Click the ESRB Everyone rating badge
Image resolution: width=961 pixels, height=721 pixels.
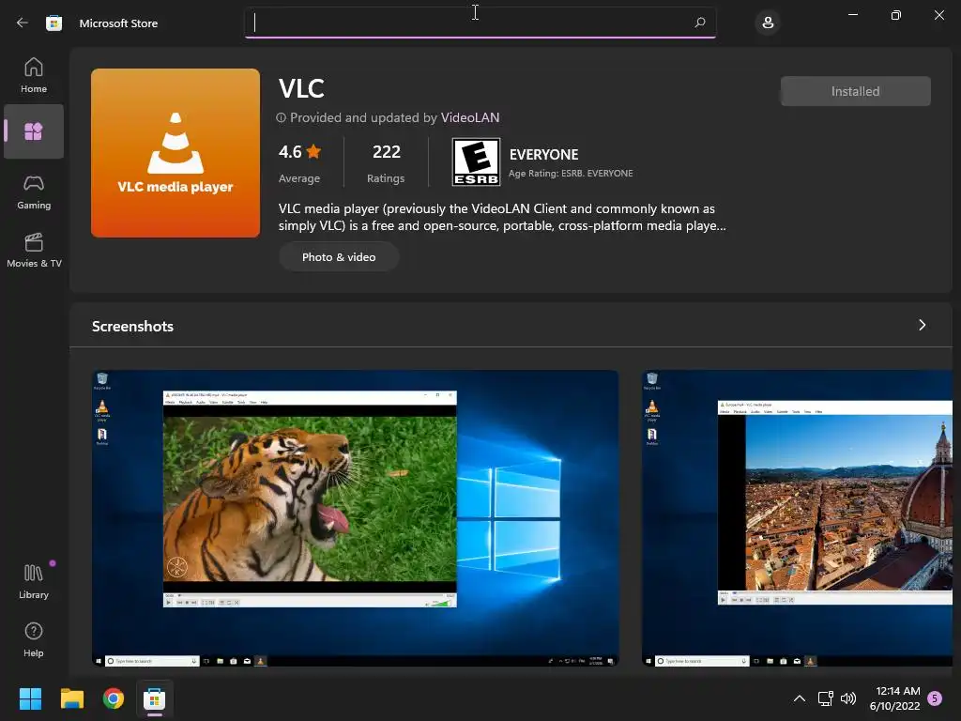476,161
